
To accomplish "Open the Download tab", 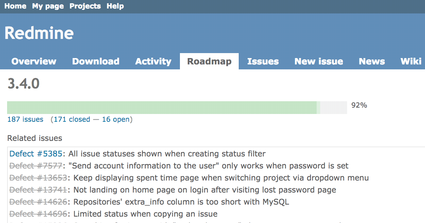I will point(96,62).
